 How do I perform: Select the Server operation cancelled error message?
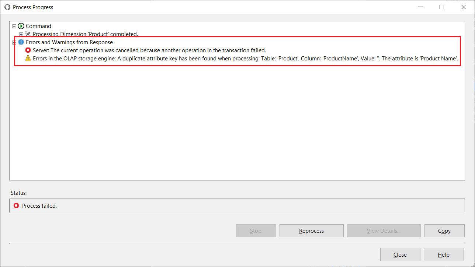pos(149,50)
